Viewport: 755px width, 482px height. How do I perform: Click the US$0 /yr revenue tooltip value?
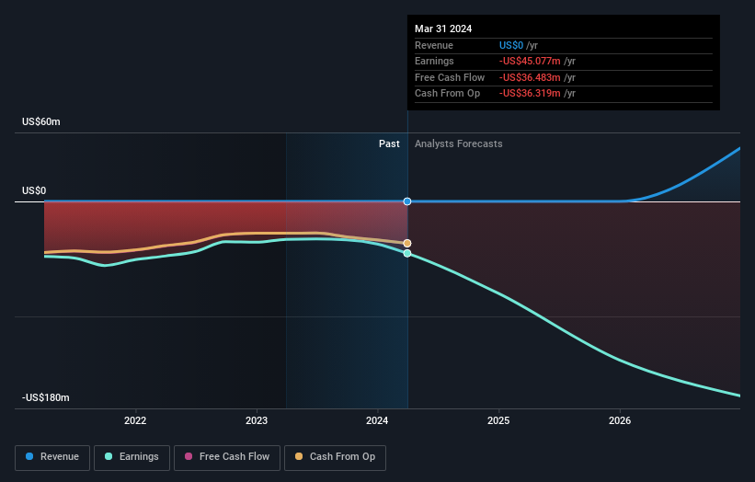tap(519, 45)
